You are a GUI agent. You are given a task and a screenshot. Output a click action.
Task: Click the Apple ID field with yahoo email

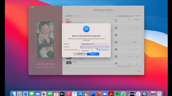click(x=95, y=44)
